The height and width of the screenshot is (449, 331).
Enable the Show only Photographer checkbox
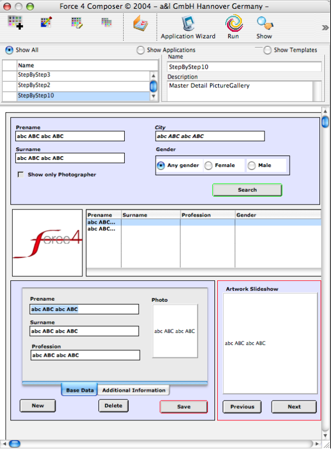21,175
